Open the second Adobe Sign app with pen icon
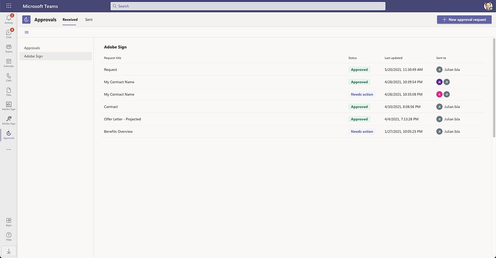Image resolution: width=496 pixels, height=258 pixels. click(8, 121)
